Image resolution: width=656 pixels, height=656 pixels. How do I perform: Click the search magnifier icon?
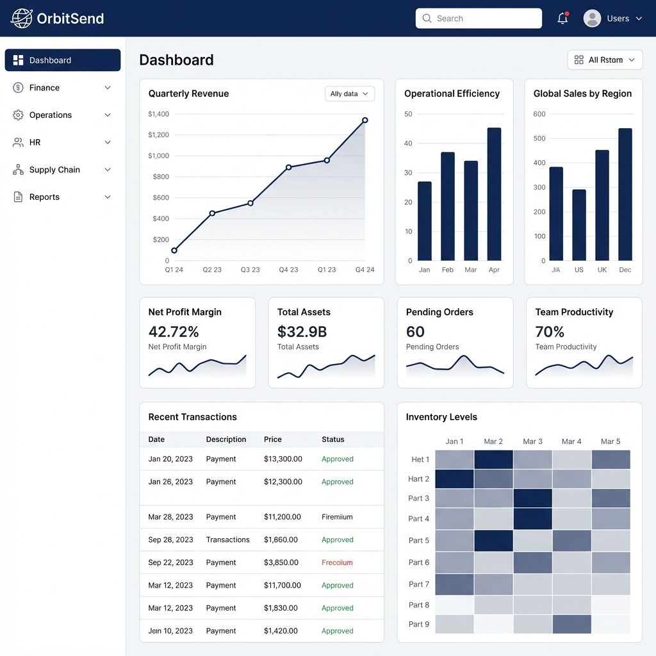coord(427,19)
